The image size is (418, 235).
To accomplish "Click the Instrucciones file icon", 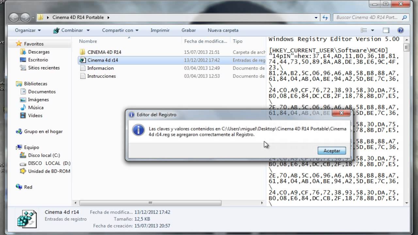I will pyautogui.click(x=82, y=76).
